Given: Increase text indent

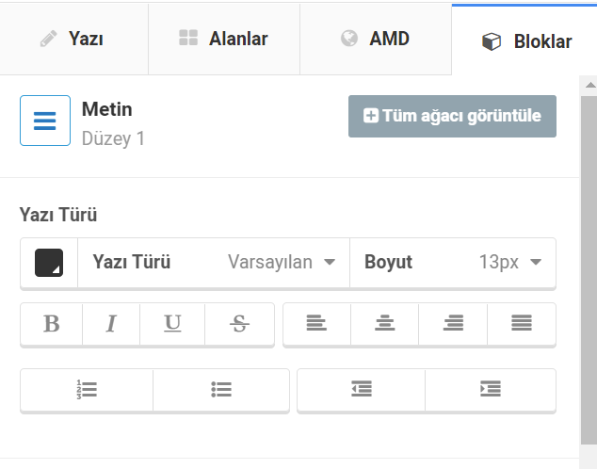Looking at the screenshot, I should (x=490, y=390).
